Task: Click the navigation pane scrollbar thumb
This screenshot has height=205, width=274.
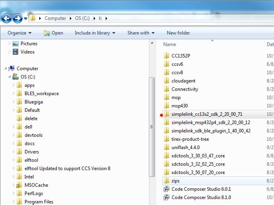Action: point(152,127)
